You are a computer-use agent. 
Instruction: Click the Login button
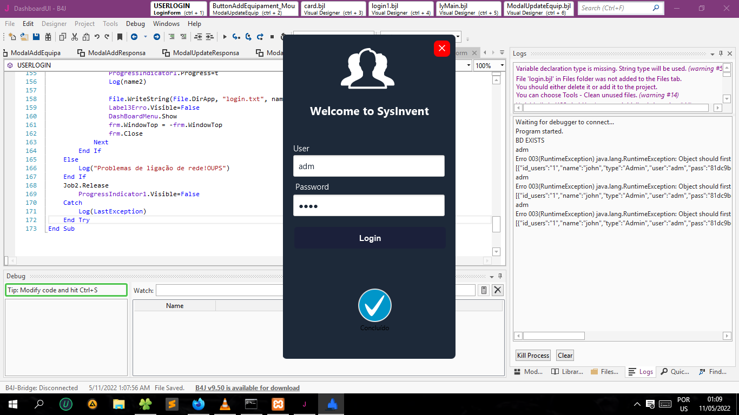(369, 238)
